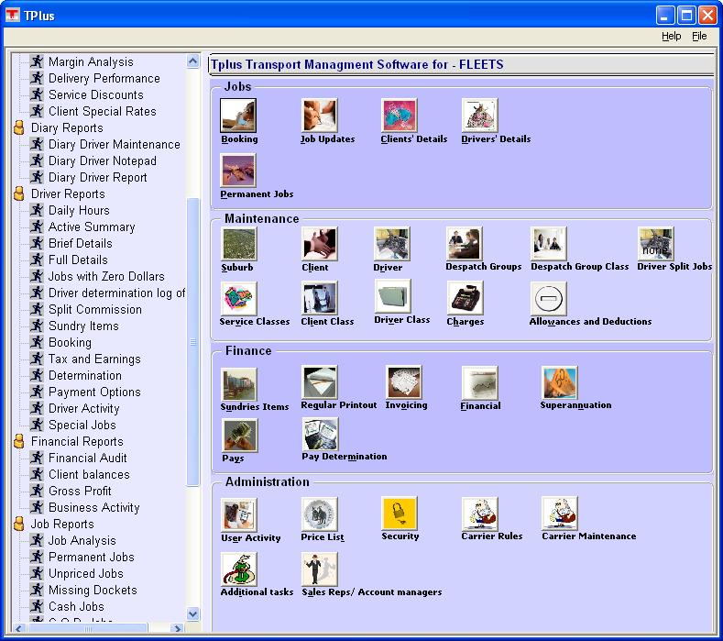This screenshot has height=641, width=723.
Task: Open Clients' Details
Action: [x=400, y=116]
